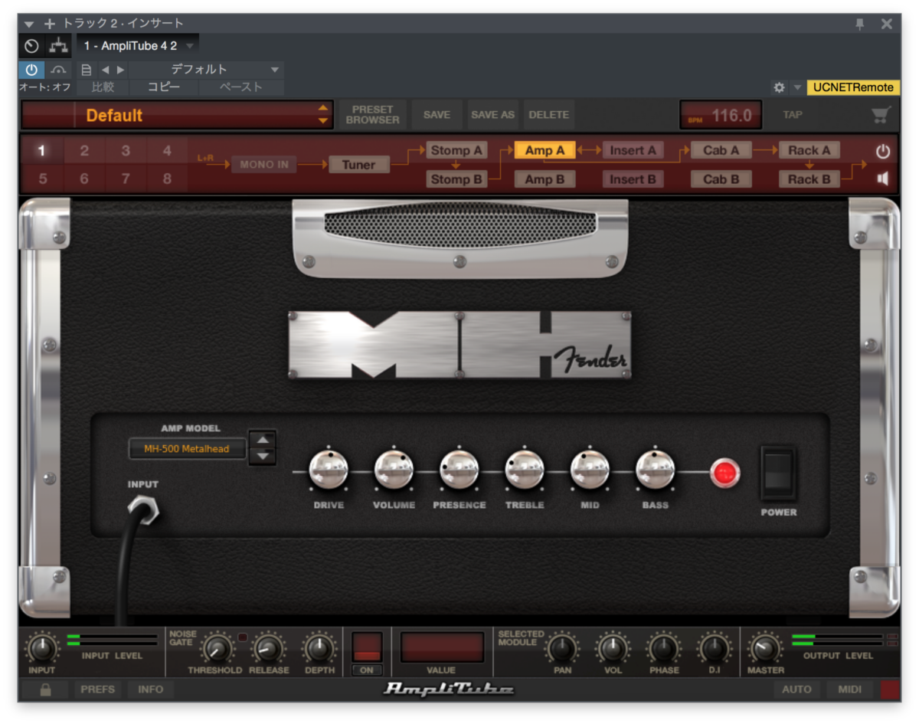919x724 pixels.
Task: Open the PRESET BROWSER
Action: coord(372,115)
